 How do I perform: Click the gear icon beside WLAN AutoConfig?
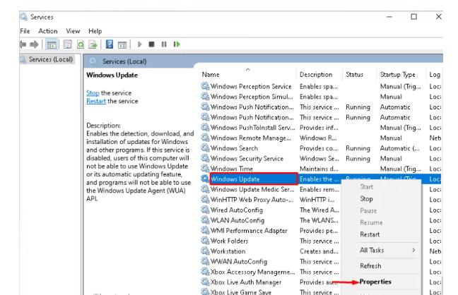205,220
